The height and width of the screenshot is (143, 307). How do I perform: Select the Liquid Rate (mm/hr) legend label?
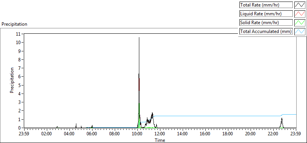266,14
